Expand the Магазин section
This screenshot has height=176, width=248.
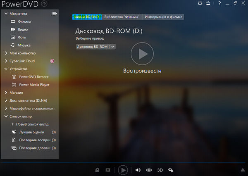(6, 93)
